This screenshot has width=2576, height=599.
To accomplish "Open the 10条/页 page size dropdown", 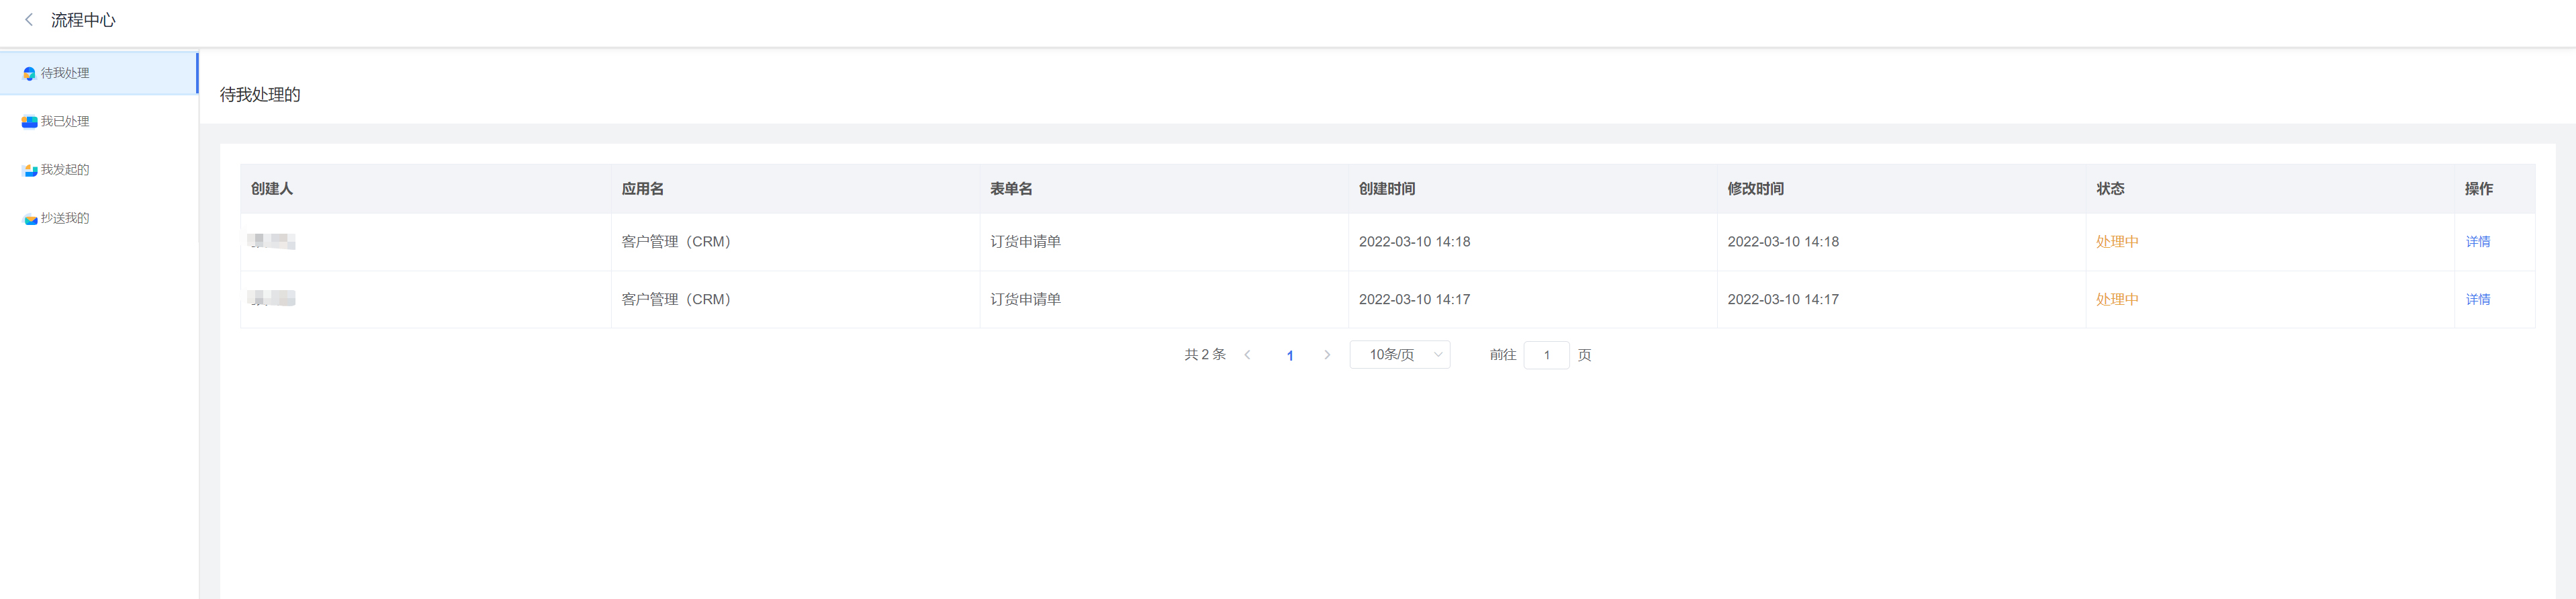I will 1399,355.
